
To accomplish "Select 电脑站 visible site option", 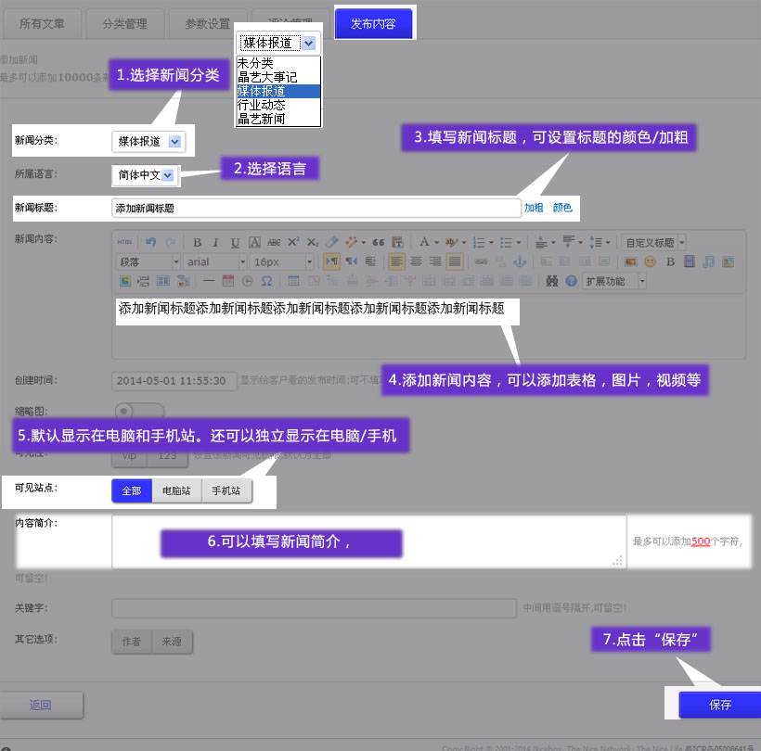I will [x=176, y=491].
